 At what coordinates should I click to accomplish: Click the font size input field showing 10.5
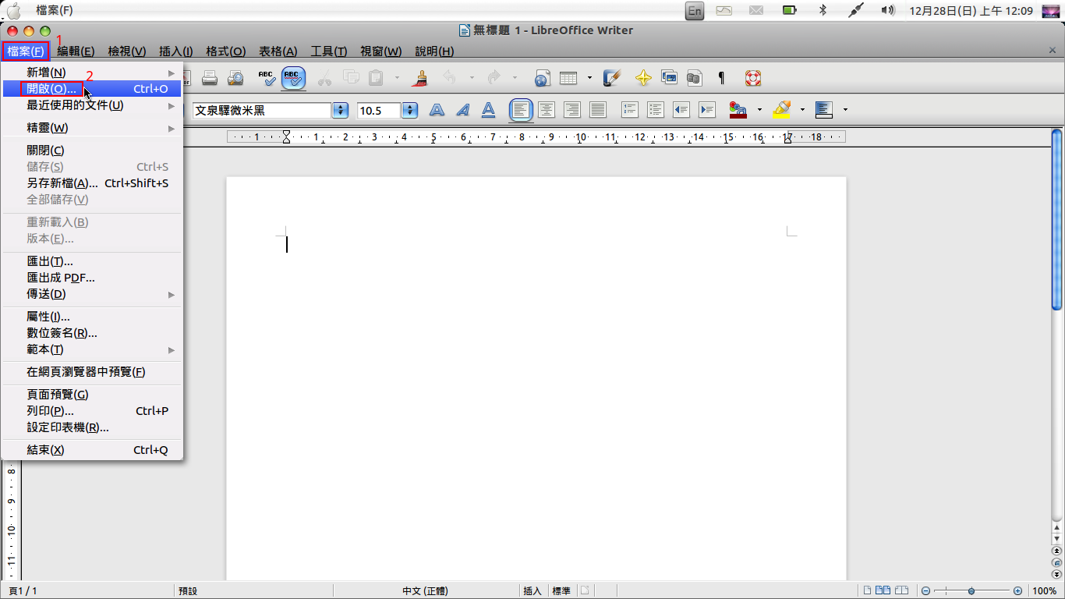[x=379, y=111]
